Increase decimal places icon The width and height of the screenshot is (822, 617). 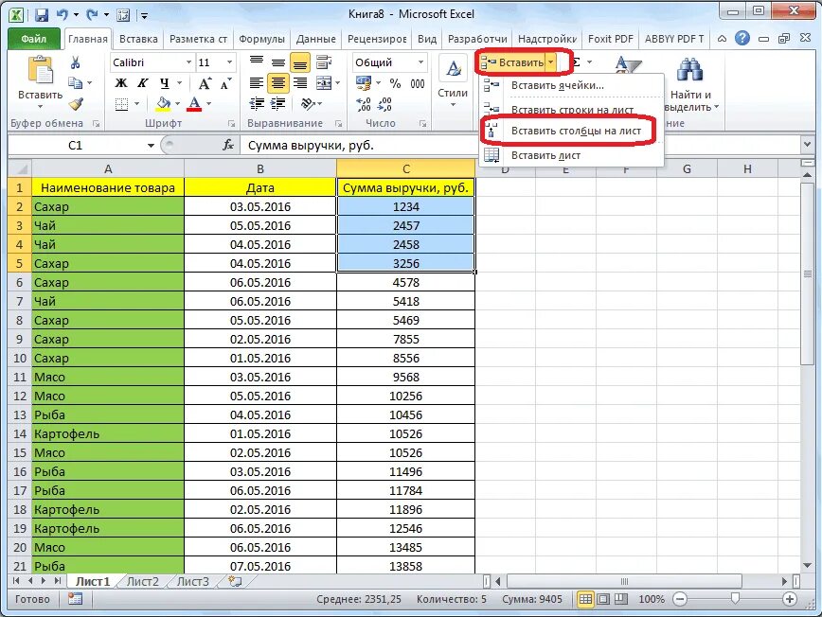364,104
